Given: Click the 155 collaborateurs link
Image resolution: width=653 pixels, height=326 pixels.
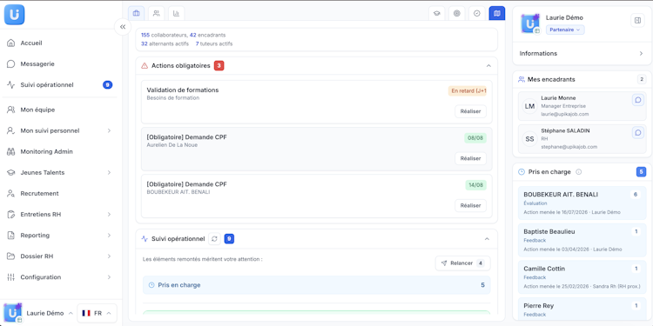Looking at the screenshot, I should 164,36.
